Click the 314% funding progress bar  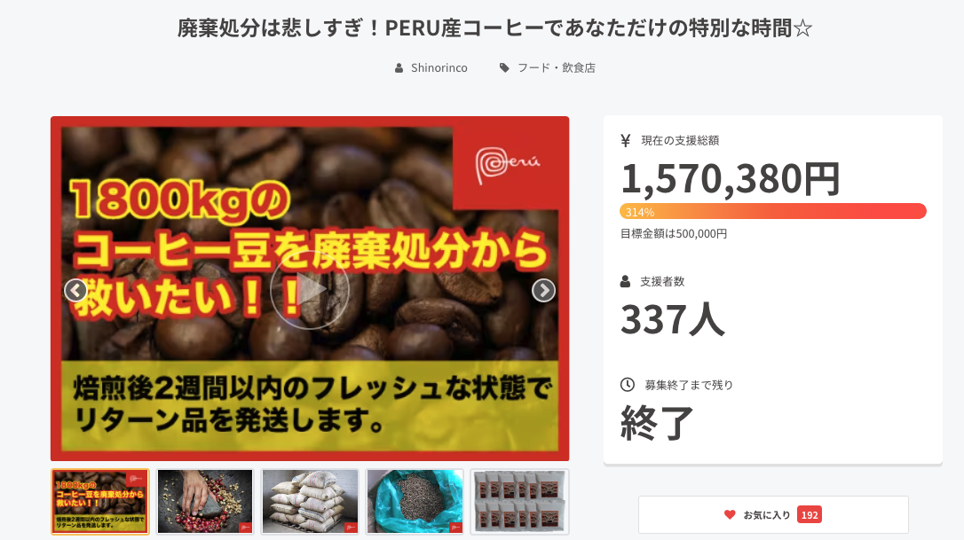coord(773,211)
